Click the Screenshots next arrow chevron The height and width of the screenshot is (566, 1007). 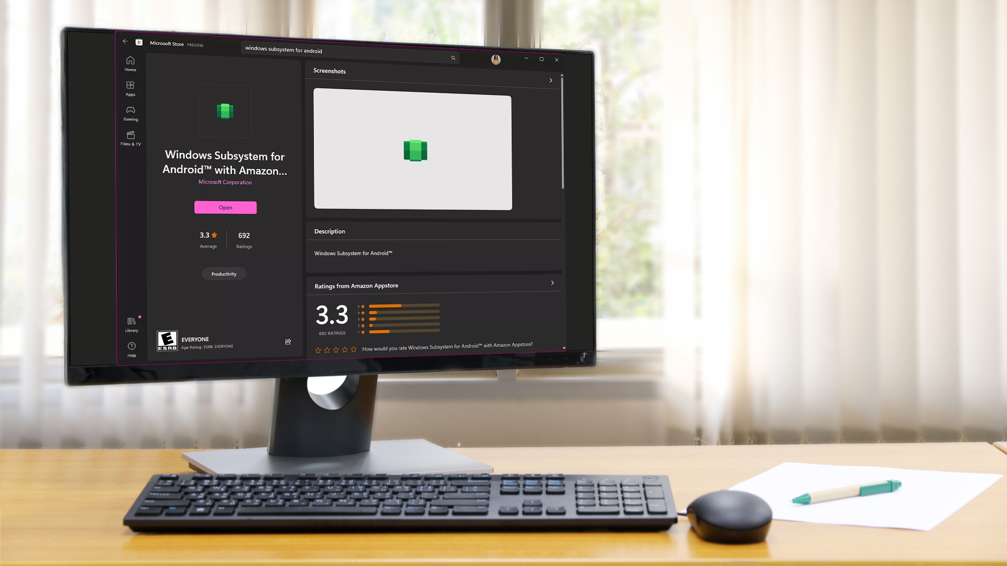click(550, 80)
